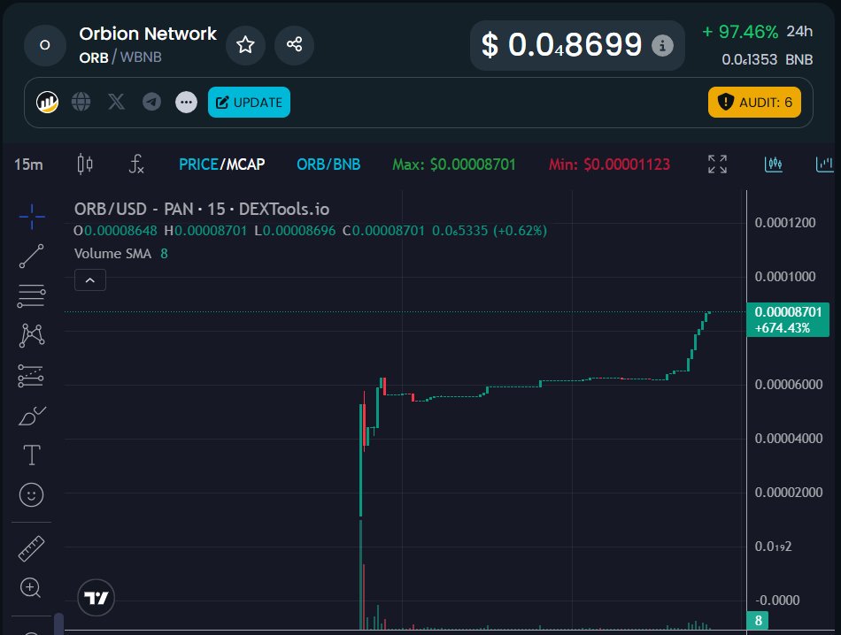Click the Orbion Network token logo
The height and width of the screenshot is (635, 841).
click(x=45, y=45)
